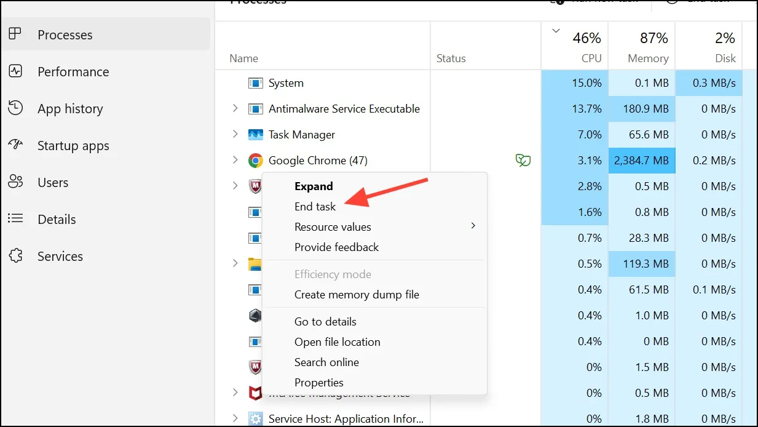The height and width of the screenshot is (427, 758).
Task: Open Resource values in the context menu
Action: 333,227
